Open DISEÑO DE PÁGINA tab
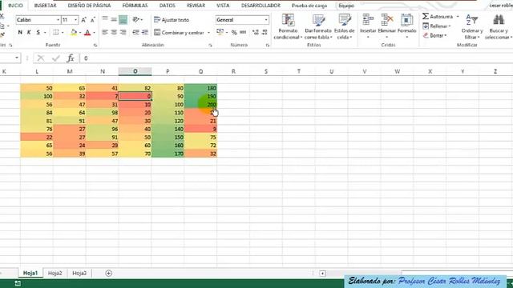Image resolution: width=513 pixels, height=288 pixels. tap(89, 6)
